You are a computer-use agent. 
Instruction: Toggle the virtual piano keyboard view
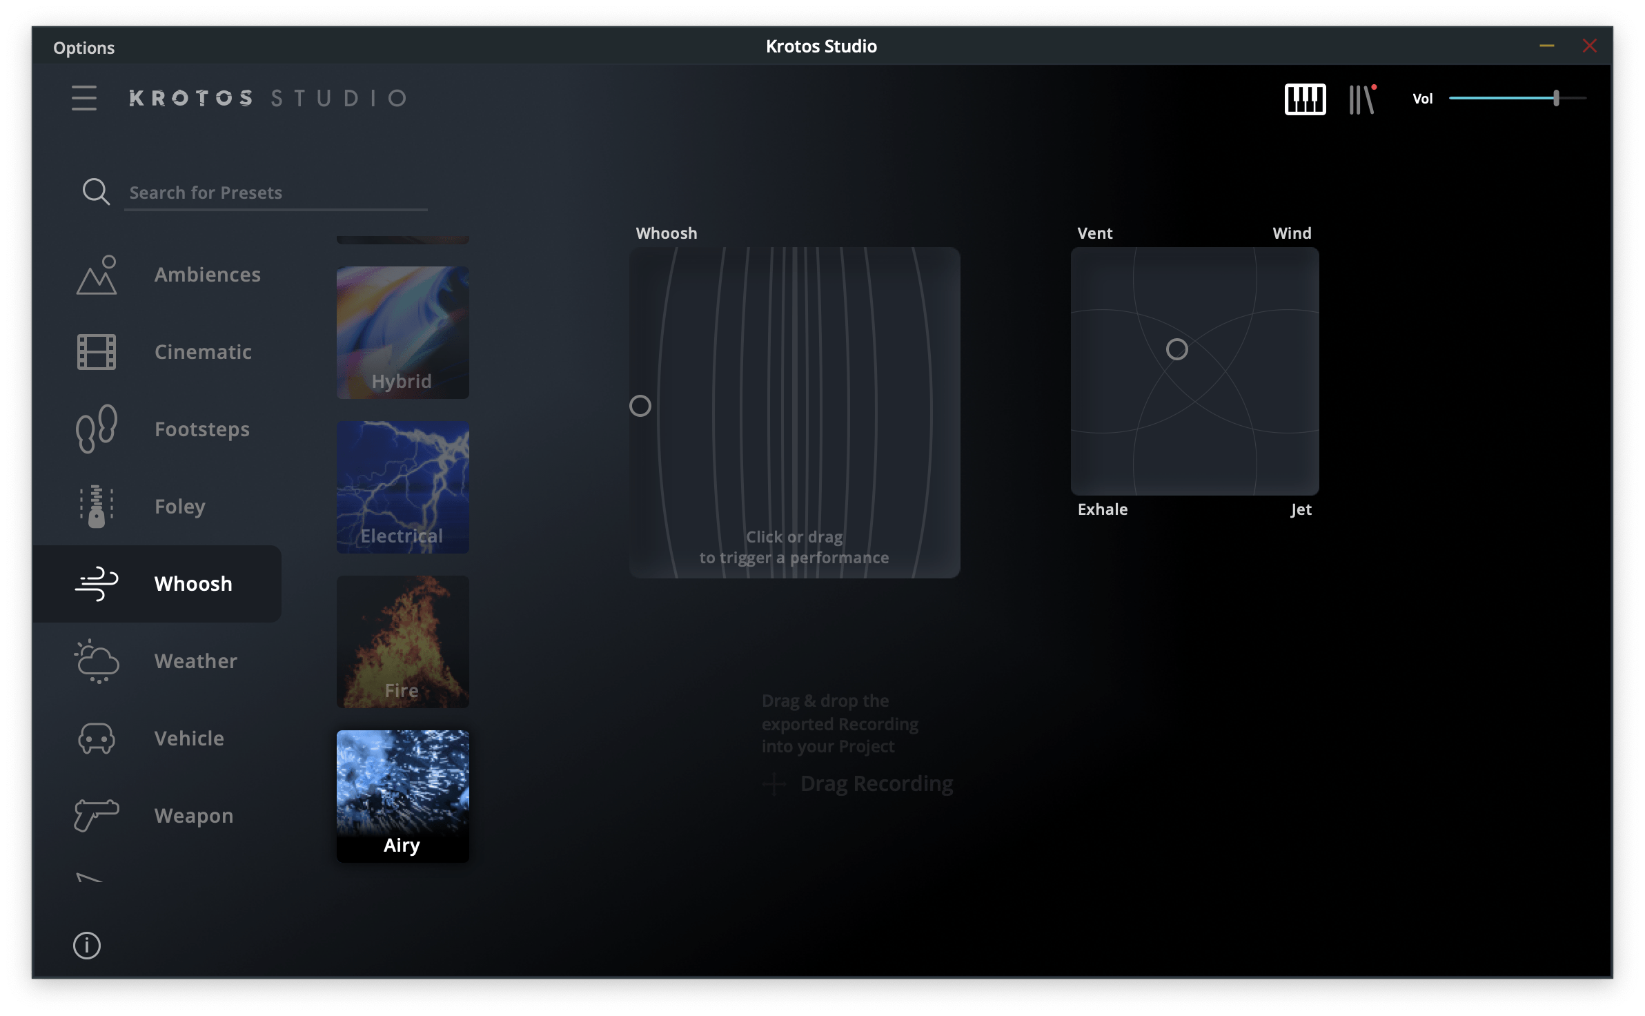pos(1305,99)
